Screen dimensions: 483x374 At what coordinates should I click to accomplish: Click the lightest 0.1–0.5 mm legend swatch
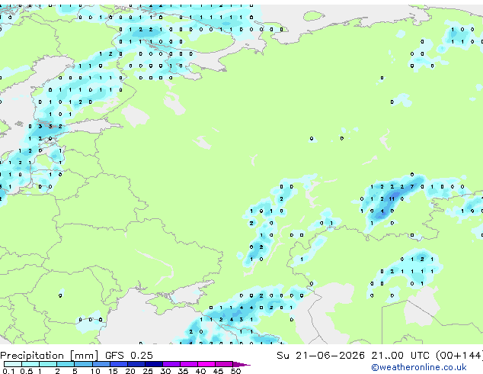pyautogui.click(x=13, y=364)
